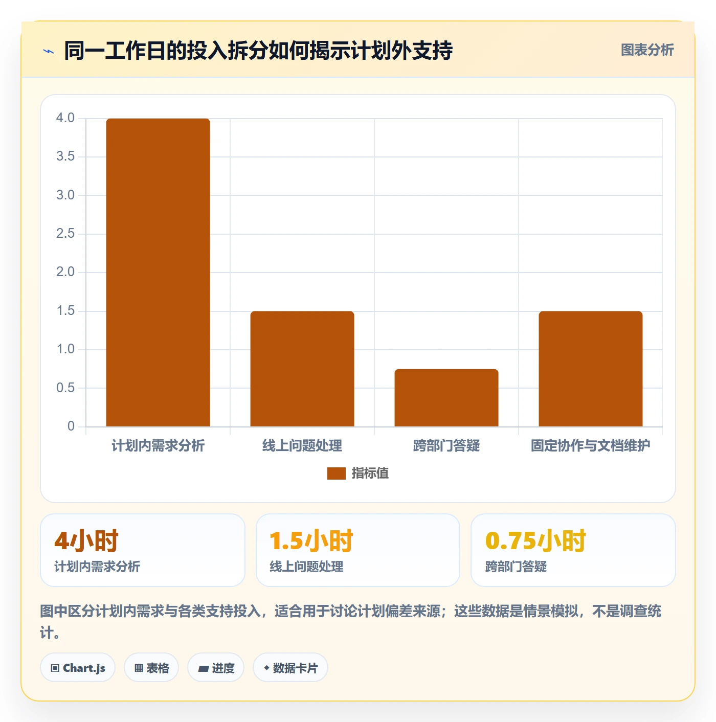Image resolution: width=716 pixels, height=722 pixels.
Task: Click the lightning icon beside the title
Action: click(49, 51)
